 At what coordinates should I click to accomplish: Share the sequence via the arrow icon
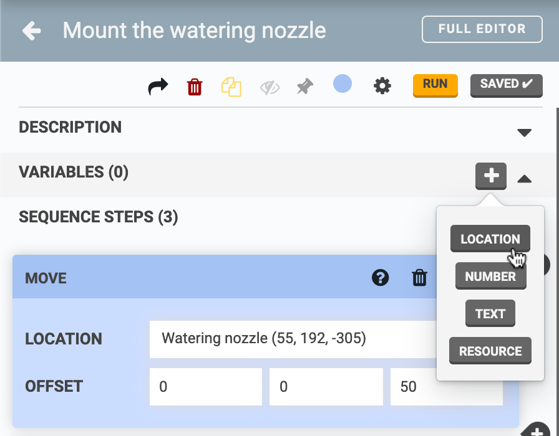click(157, 86)
